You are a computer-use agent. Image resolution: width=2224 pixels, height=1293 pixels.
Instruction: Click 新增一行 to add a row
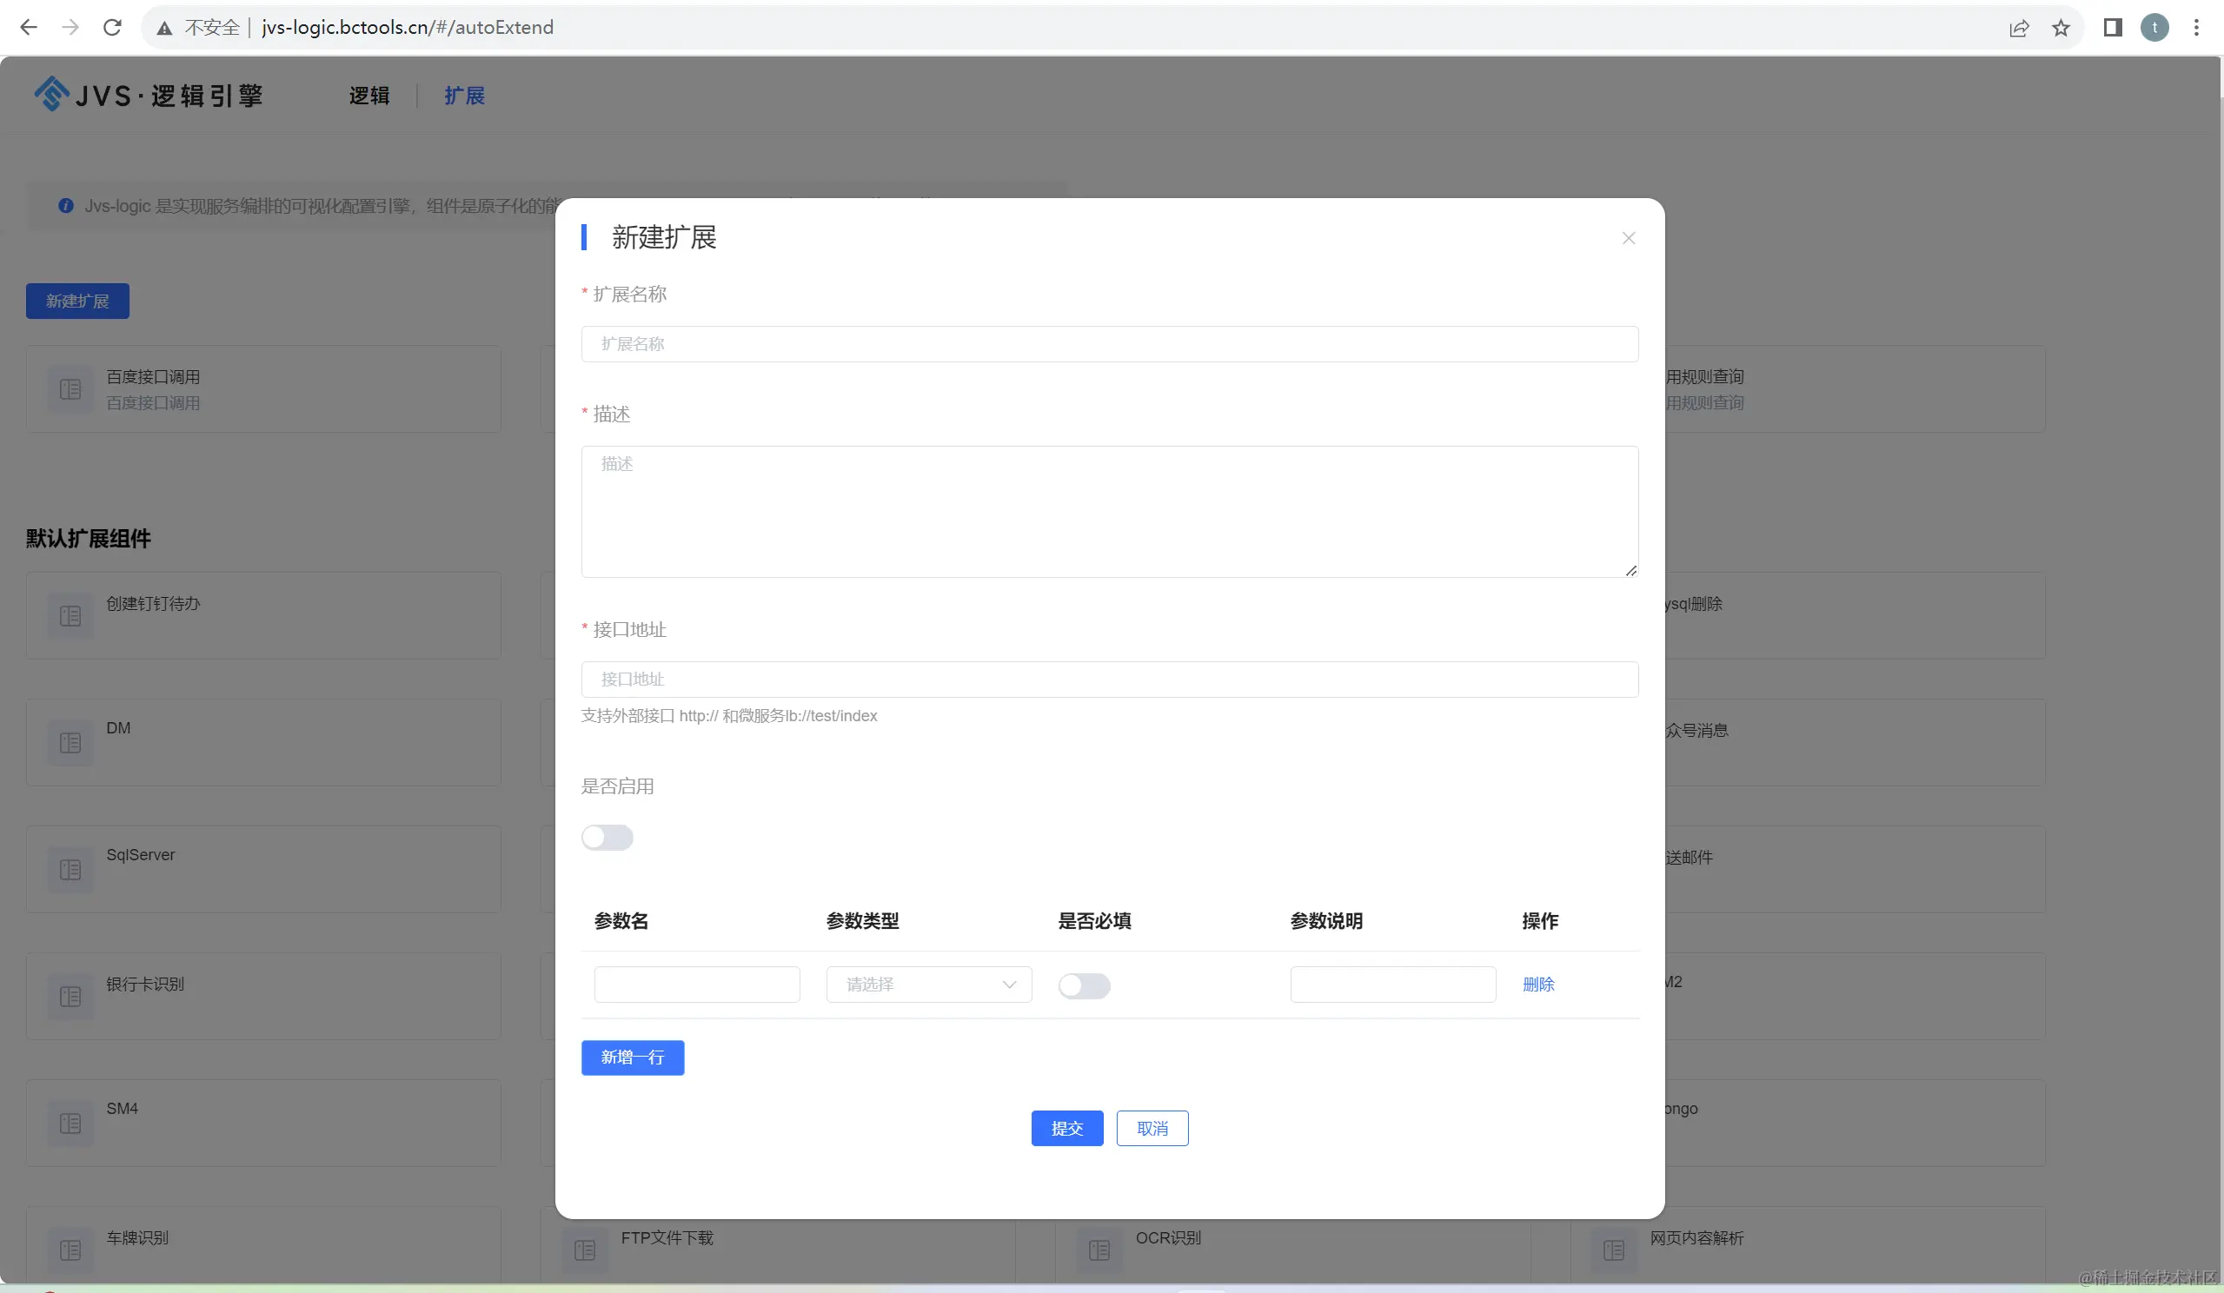[x=632, y=1058]
